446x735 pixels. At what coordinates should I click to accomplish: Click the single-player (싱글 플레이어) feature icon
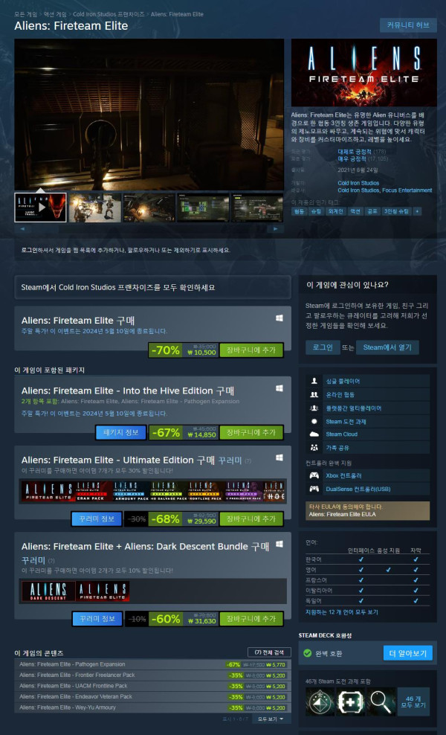pos(314,381)
